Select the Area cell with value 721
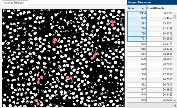Viewport: 177px width, 108px height. pyautogui.click(x=137, y=39)
